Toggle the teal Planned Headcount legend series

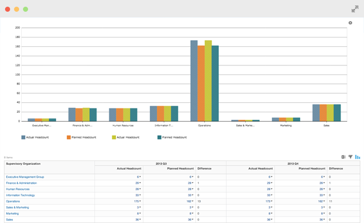(x=172, y=137)
